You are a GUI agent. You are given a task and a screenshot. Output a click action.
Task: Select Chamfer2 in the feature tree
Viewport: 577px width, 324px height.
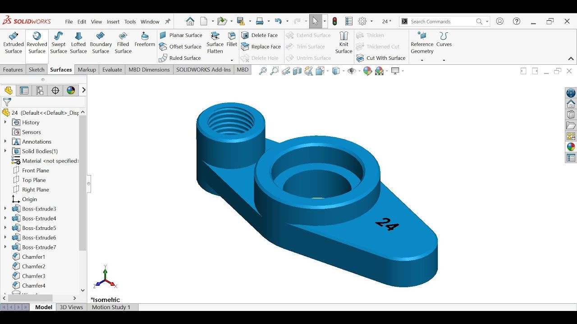tap(33, 266)
